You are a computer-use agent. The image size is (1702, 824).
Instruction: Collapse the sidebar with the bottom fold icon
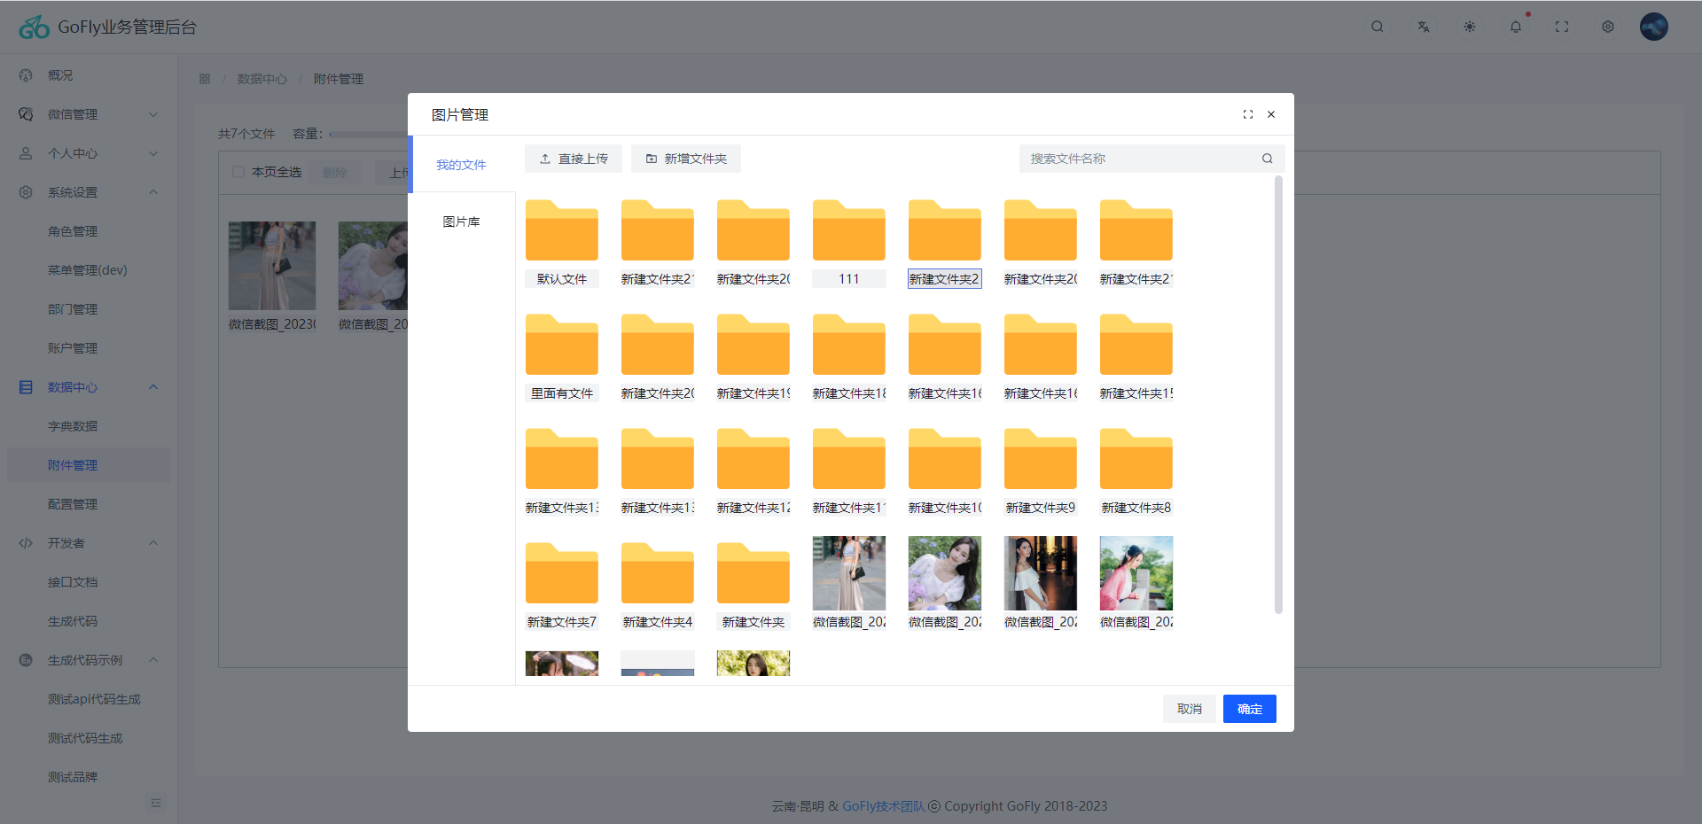pos(156,803)
